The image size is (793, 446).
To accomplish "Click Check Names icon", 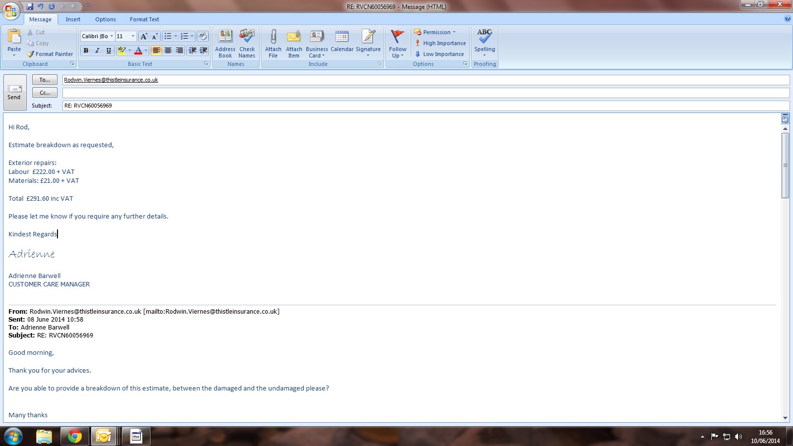I will tap(247, 37).
